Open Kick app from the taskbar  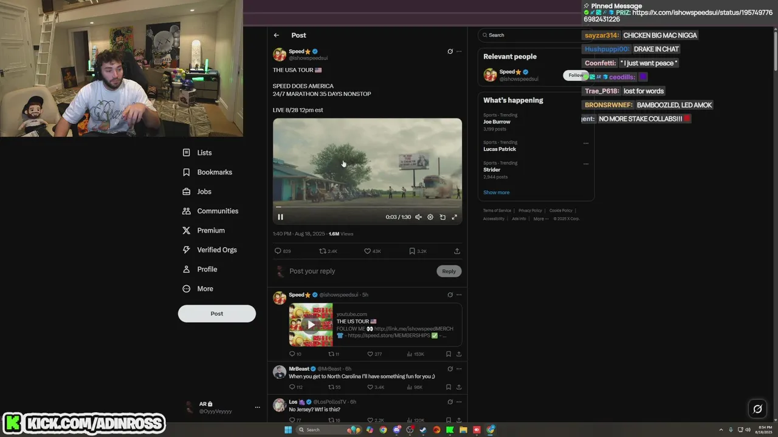point(450,430)
